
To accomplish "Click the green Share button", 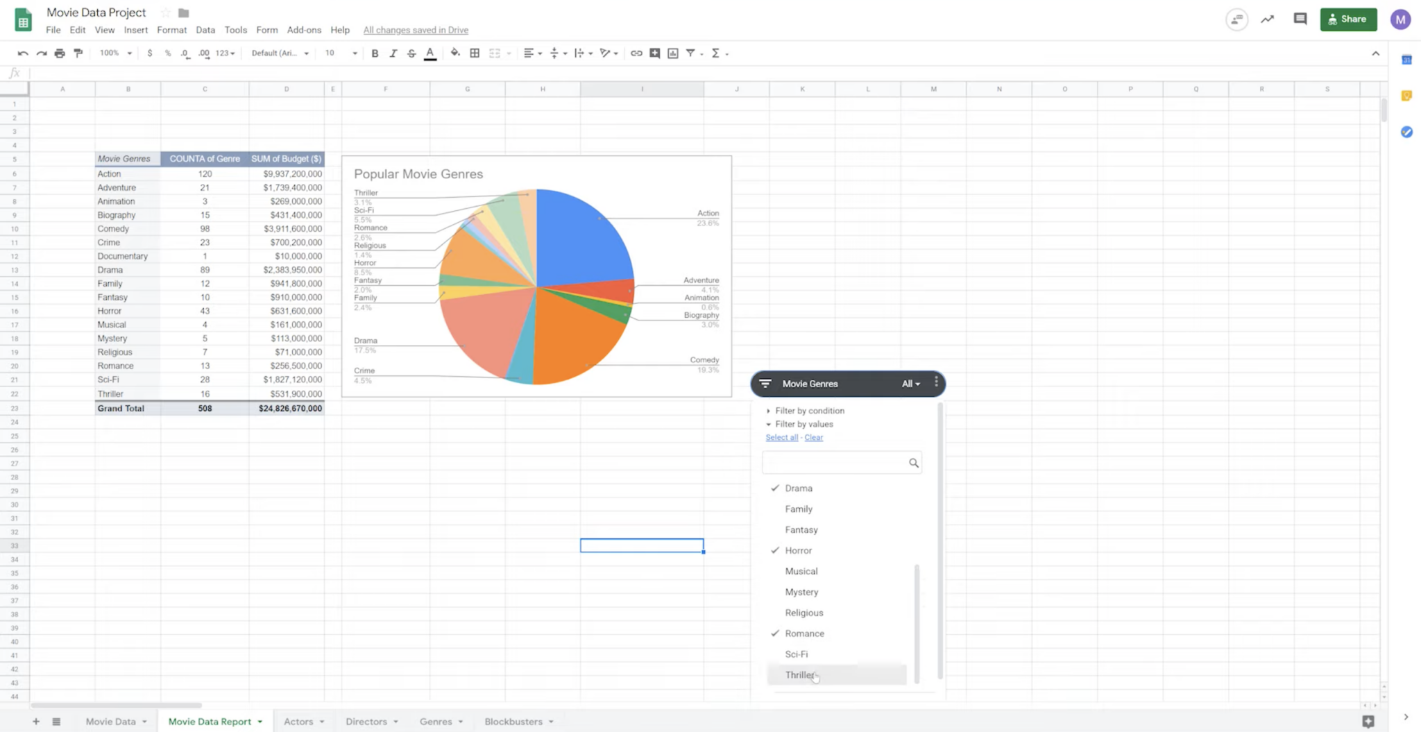I will [x=1347, y=19].
